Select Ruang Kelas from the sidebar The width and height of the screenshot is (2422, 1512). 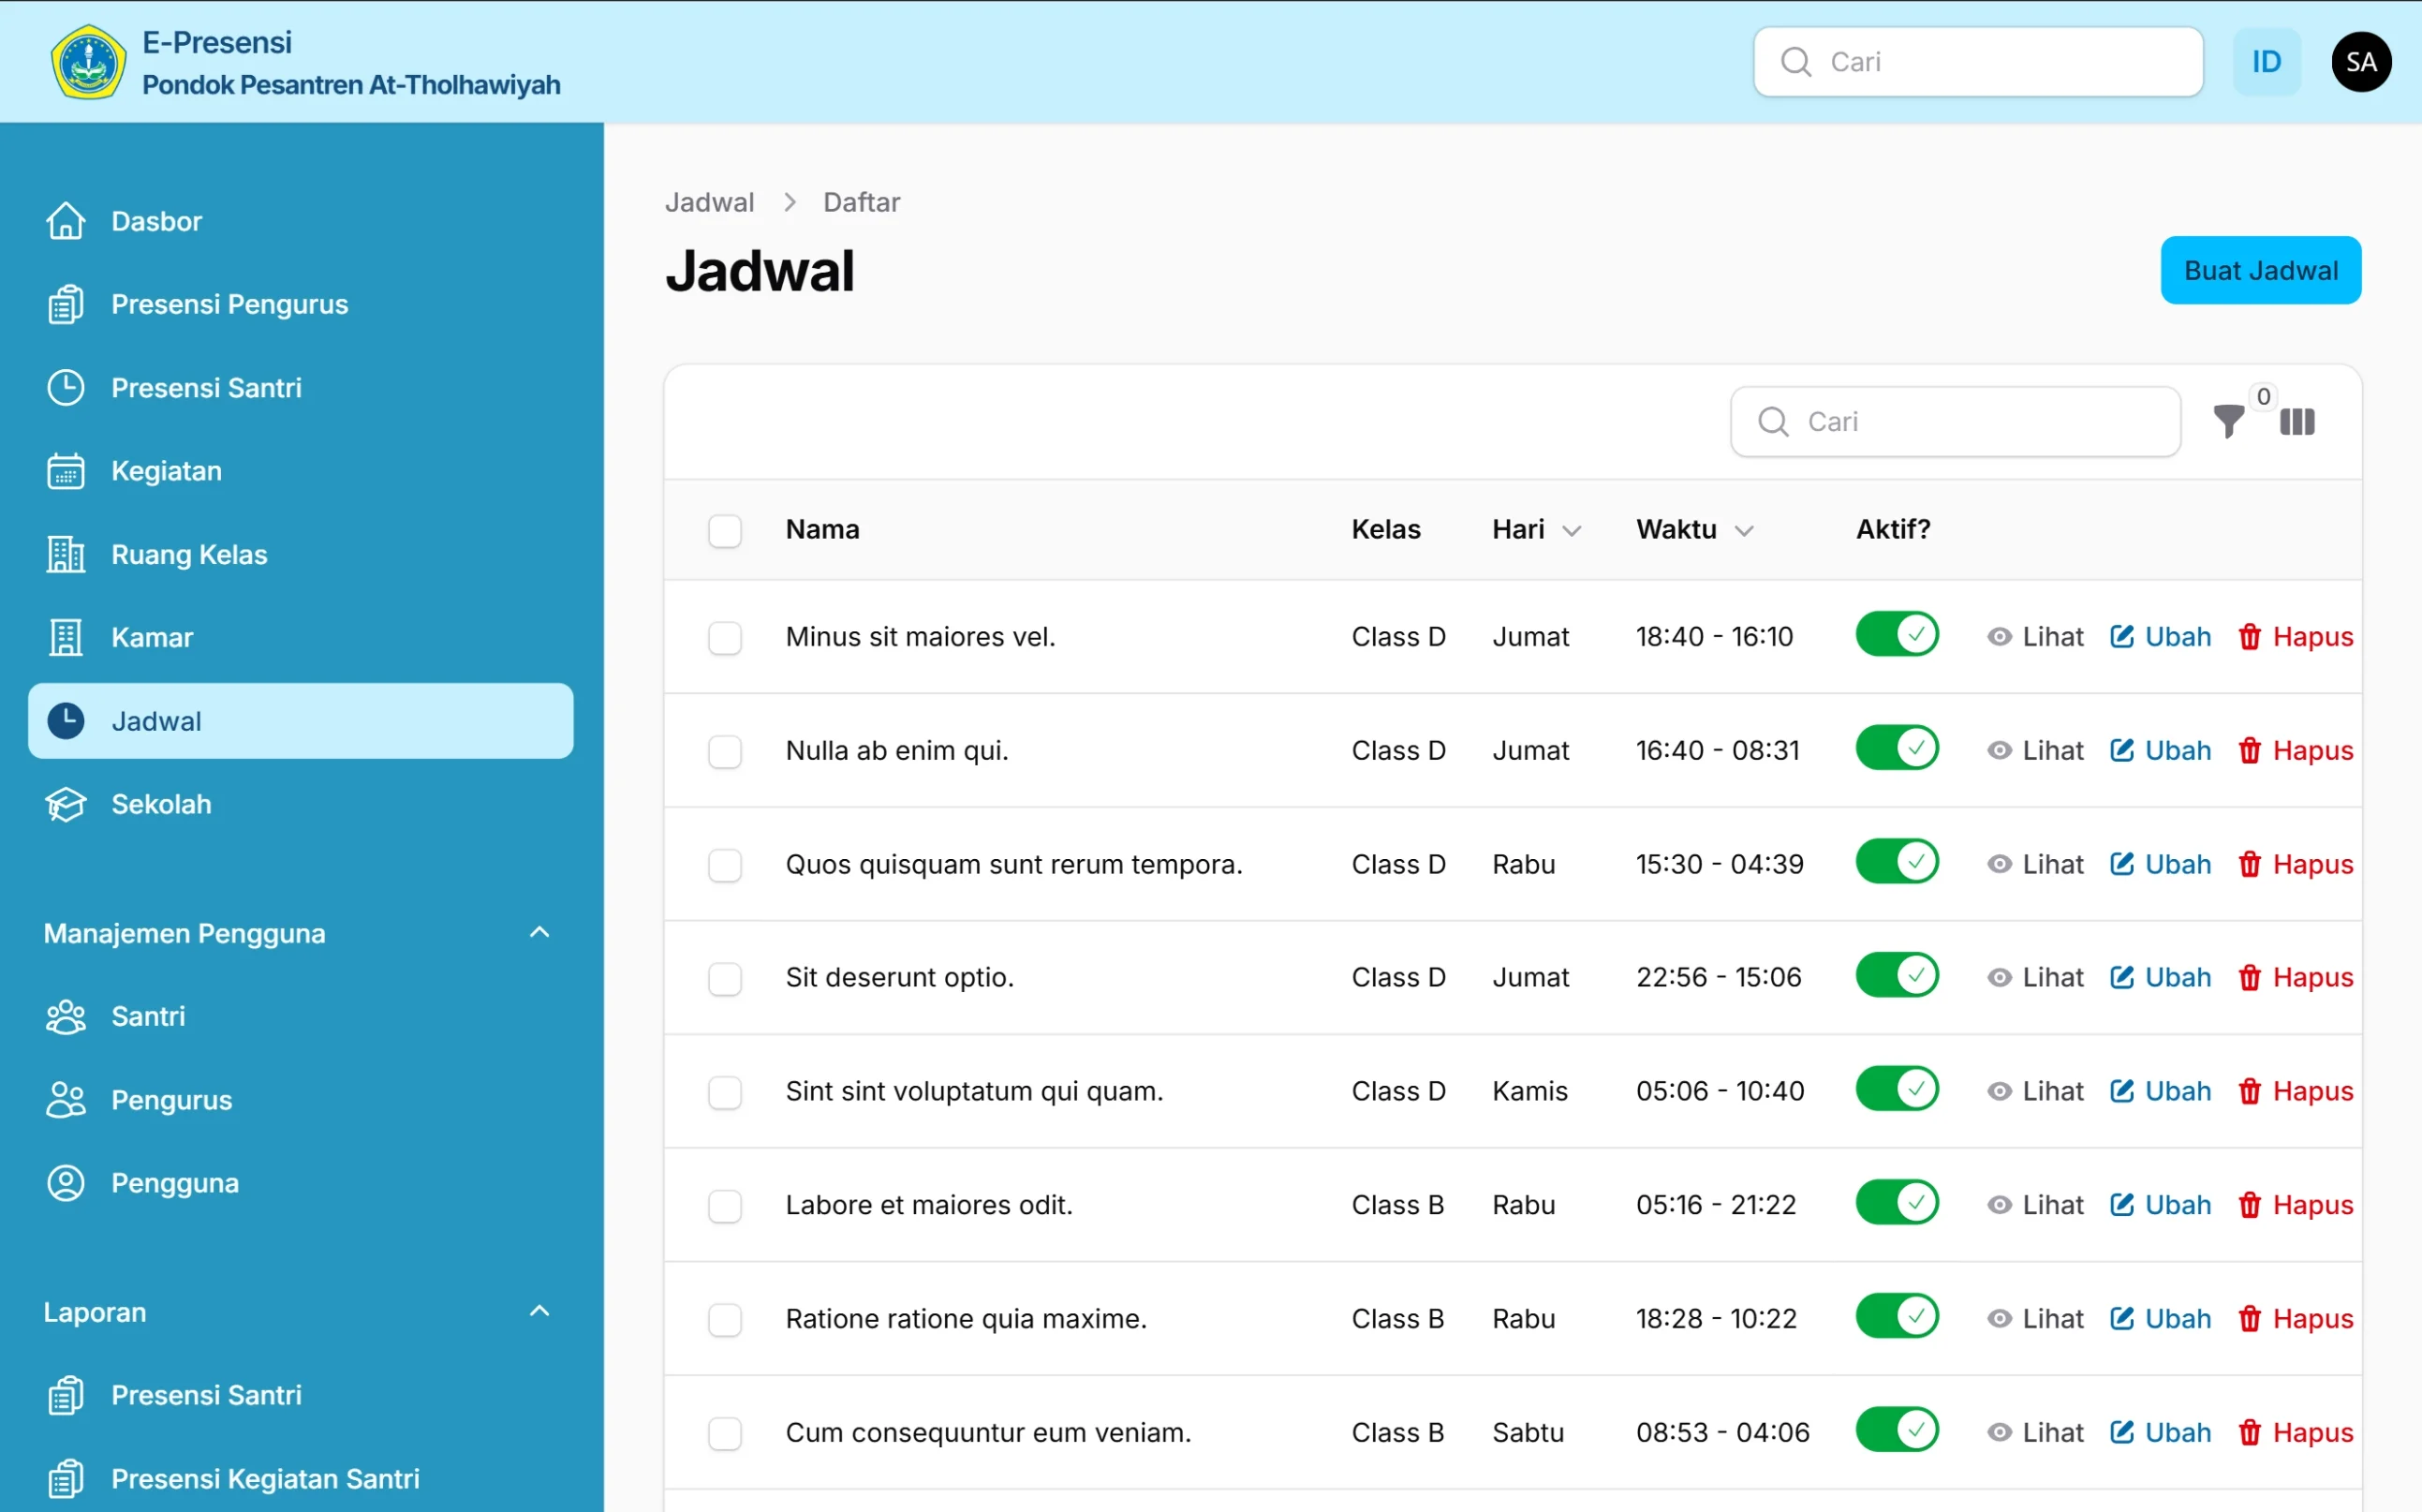187,553
